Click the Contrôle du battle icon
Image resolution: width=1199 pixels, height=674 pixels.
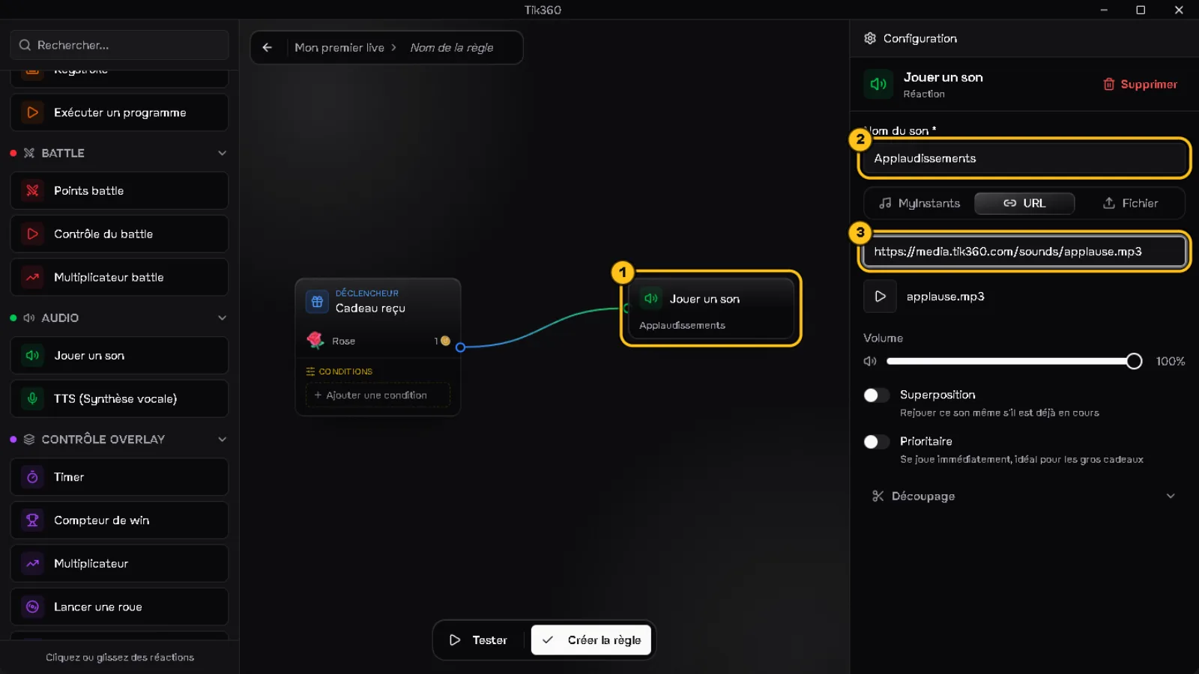point(32,234)
